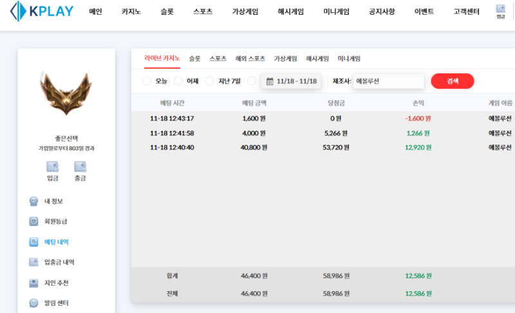Image resolution: width=515 pixels, height=313 pixels.
Task: Click the -1,600 원 loss value
Action: coord(418,119)
